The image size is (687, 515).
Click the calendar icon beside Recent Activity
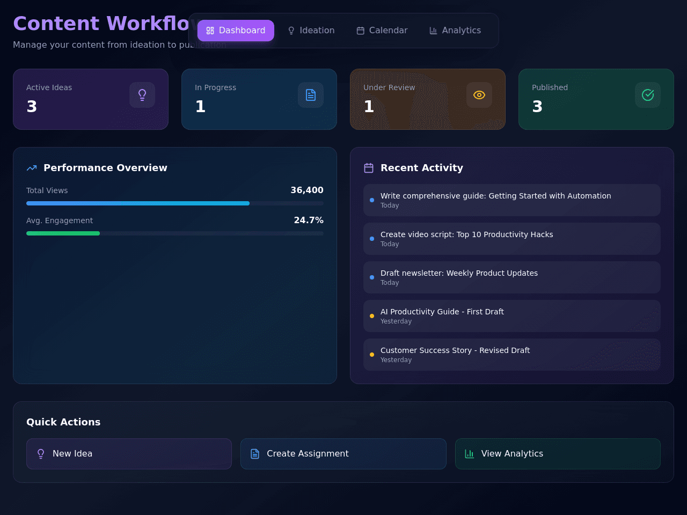[369, 168]
